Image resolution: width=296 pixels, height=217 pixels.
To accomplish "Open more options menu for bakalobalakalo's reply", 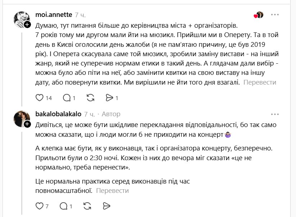I will [275, 114].
